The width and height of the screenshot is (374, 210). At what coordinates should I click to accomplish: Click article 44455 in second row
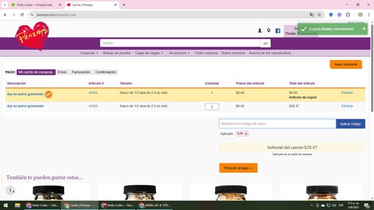click(x=93, y=106)
